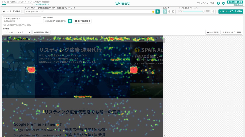
Task: Click the tracking PV usage progress bar
Action: [x=17, y=4]
